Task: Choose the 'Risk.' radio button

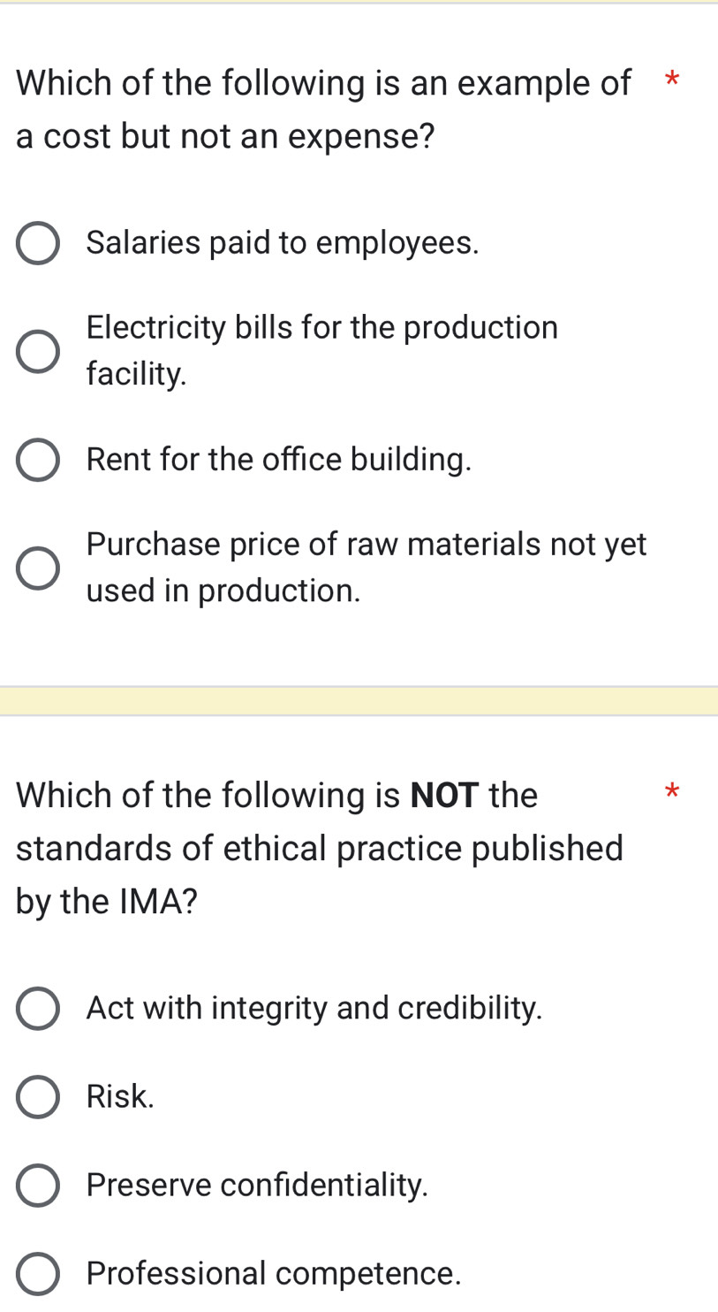Action: tap(38, 1097)
